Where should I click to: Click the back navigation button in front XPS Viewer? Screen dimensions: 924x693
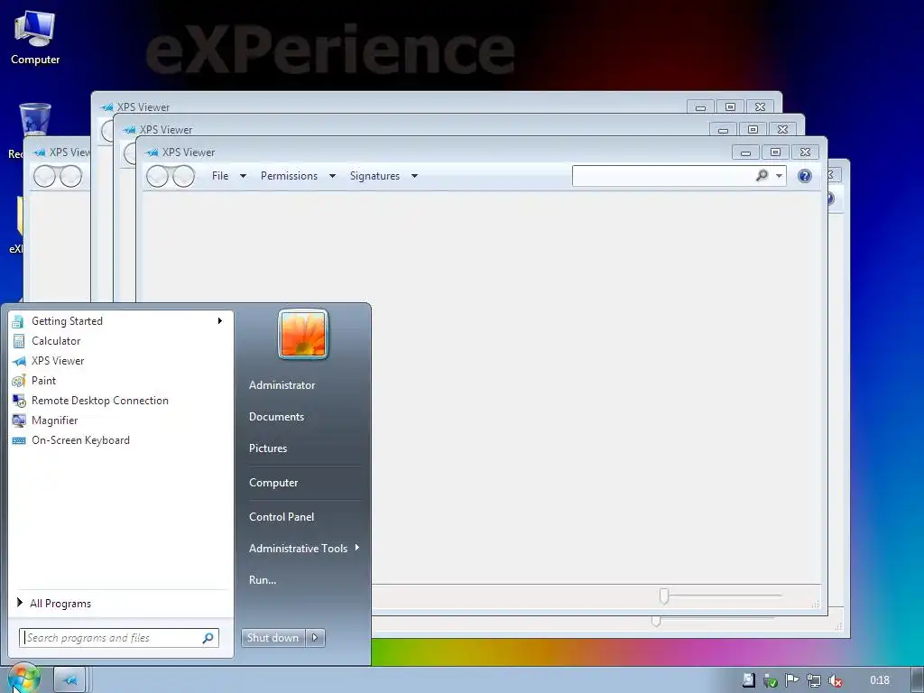coord(157,176)
